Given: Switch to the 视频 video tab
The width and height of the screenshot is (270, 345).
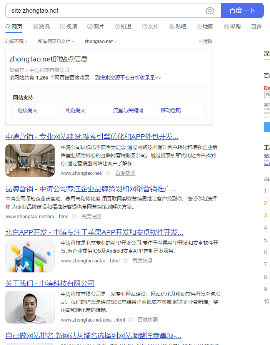Looking at the screenshot, I should click(68, 27).
